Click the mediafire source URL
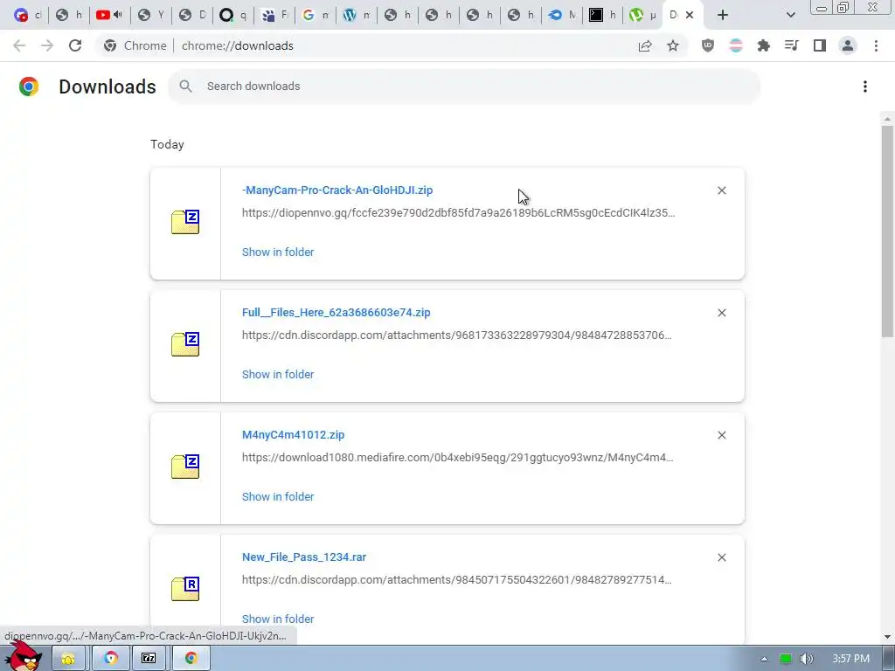Screen dimensions: 895x671 click(x=458, y=458)
